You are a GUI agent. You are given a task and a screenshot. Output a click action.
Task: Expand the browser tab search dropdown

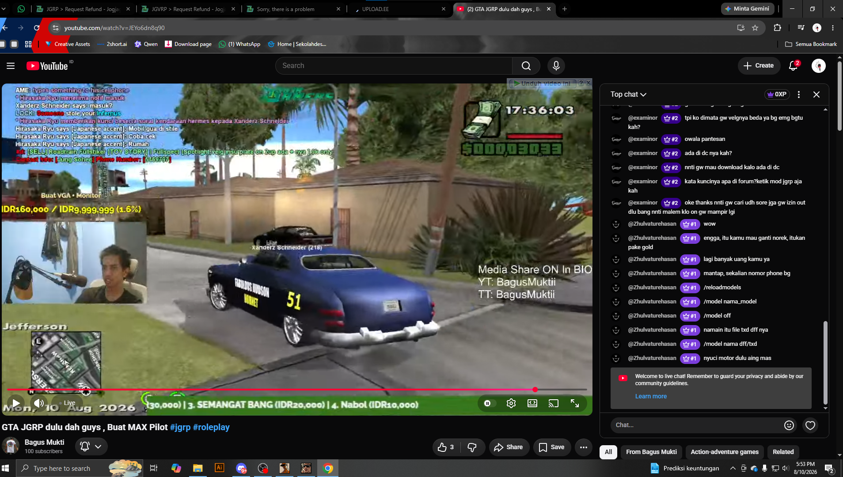(4, 9)
